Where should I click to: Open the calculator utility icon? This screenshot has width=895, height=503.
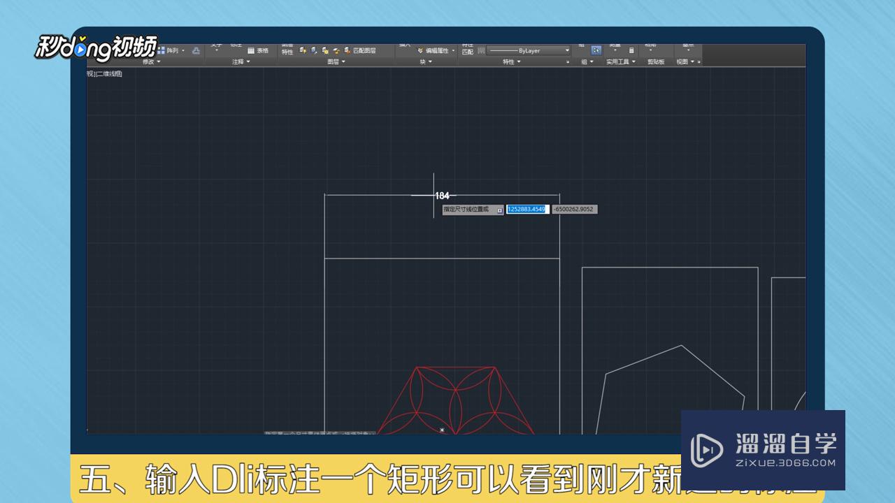[x=631, y=50]
